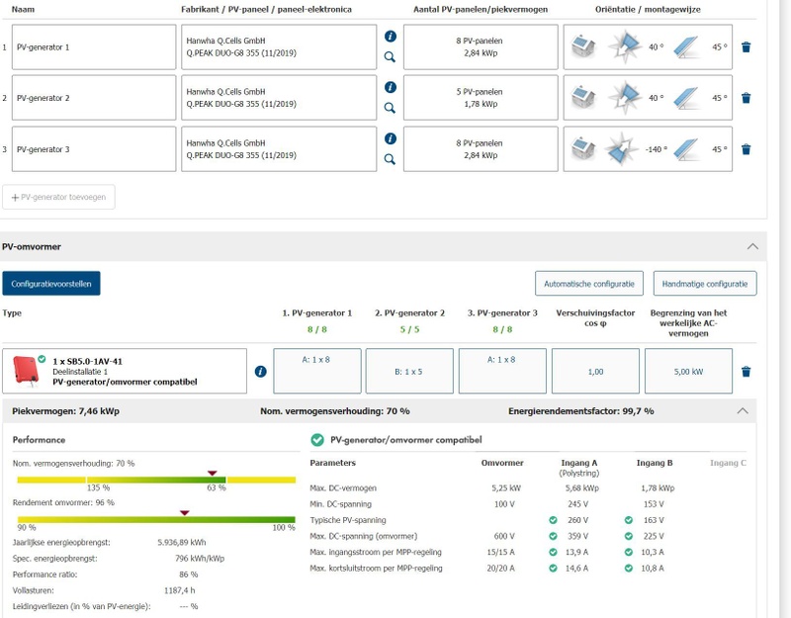Collapse the Piekvermogen details panel
This screenshot has width=791, height=618.
point(743,410)
